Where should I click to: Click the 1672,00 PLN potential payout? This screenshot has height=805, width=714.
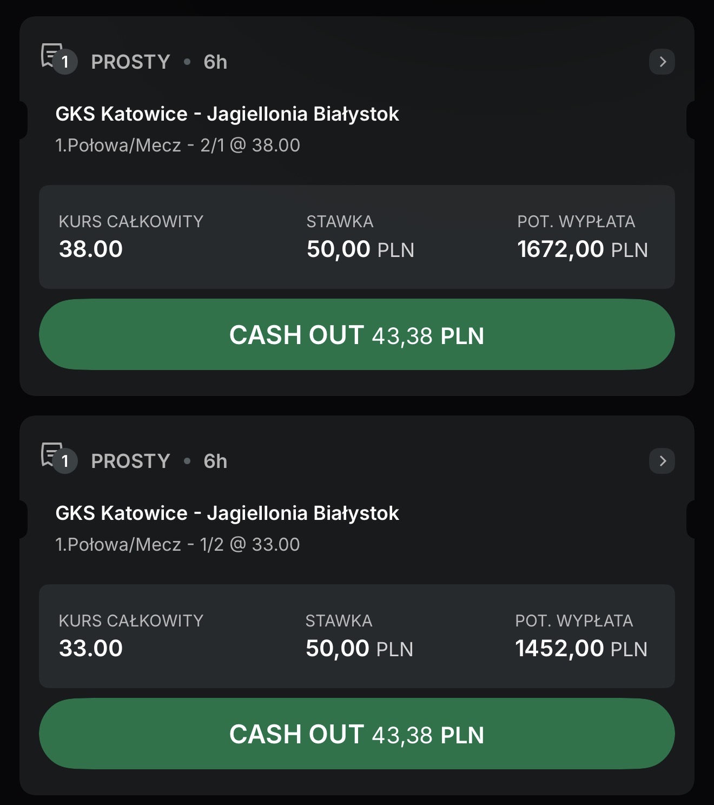582,249
